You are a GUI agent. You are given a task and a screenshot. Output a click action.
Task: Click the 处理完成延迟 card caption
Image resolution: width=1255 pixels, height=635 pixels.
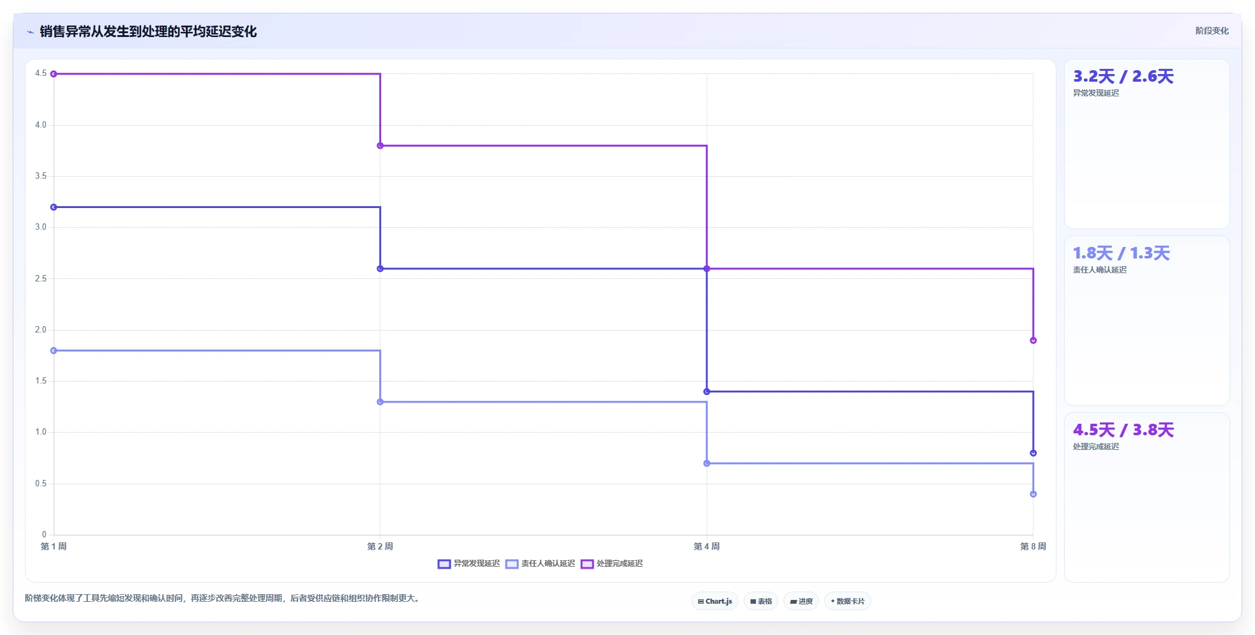pyautogui.click(x=1095, y=447)
